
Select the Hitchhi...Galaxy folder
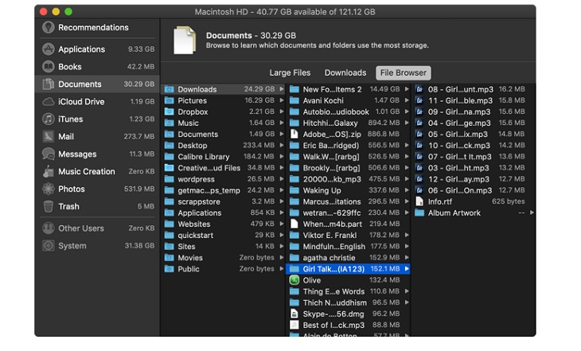tap(349, 123)
